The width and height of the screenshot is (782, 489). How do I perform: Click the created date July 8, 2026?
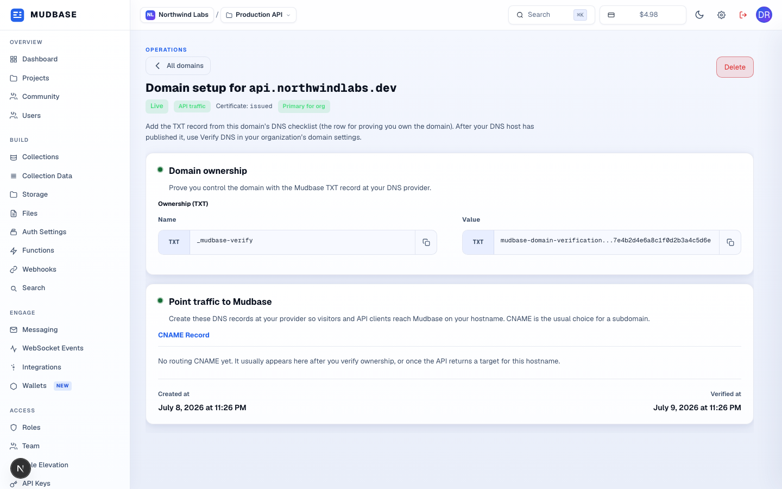click(202, 408)
